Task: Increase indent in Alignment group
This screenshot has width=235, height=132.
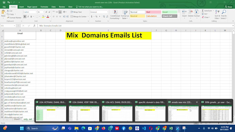Action: click(x=67, y=17)
